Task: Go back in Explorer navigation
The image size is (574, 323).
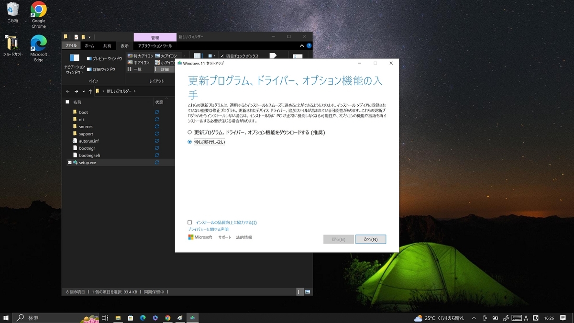Action: pyautogui.click(x=67, y=91)
